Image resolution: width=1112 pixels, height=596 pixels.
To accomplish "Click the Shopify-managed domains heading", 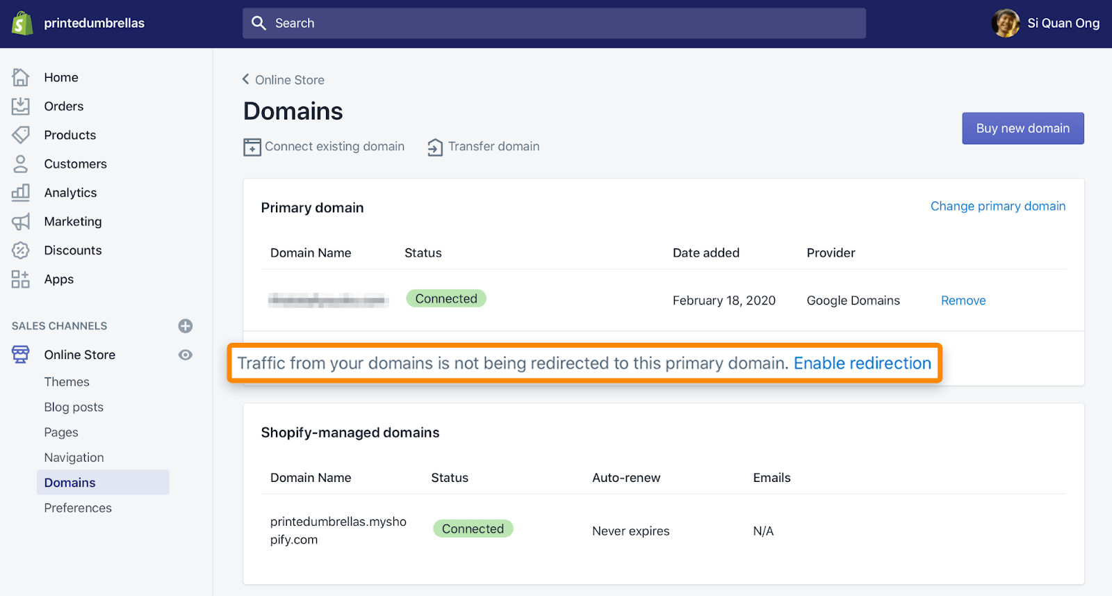I will (350, 433).
